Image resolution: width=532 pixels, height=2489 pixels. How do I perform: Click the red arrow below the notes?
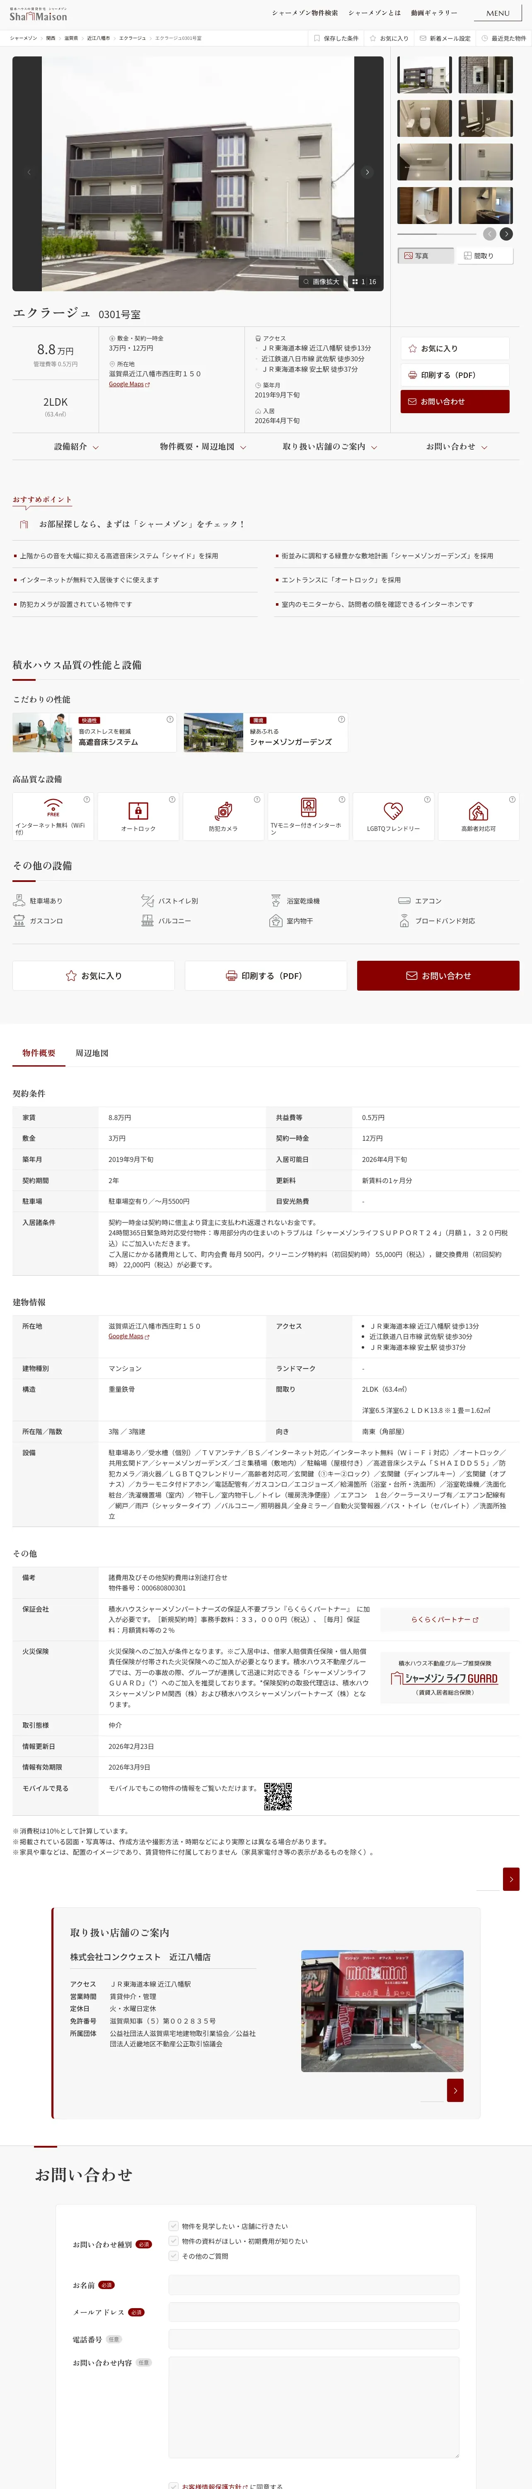[512, 1878]
